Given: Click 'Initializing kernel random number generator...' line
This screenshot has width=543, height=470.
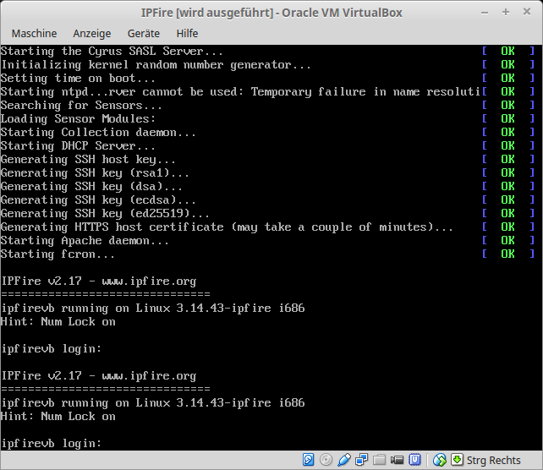Looking at the screenshot, I should click(156, 65).
